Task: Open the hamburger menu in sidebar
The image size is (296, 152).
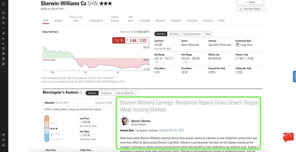Action: 3,4
